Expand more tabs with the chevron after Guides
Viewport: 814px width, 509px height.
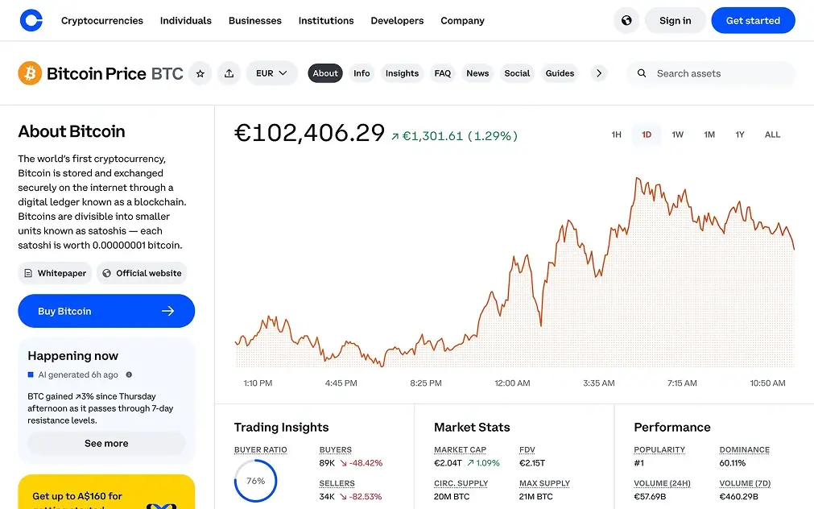coord(598,72)
